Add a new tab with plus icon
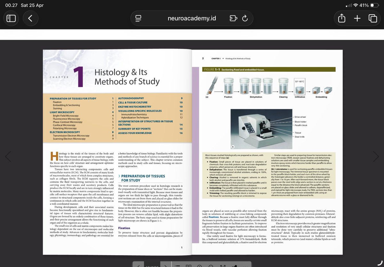The image size is (384, 267). coord(357,19)
